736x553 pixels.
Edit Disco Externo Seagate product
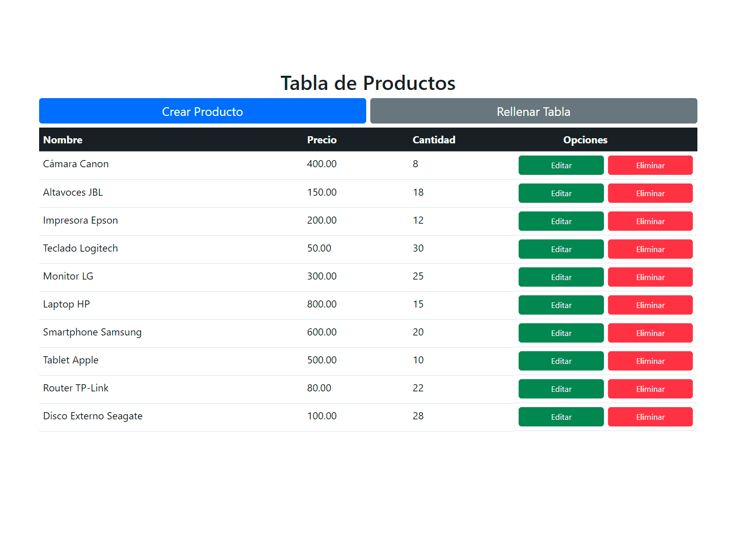click(x=561, y=417)
